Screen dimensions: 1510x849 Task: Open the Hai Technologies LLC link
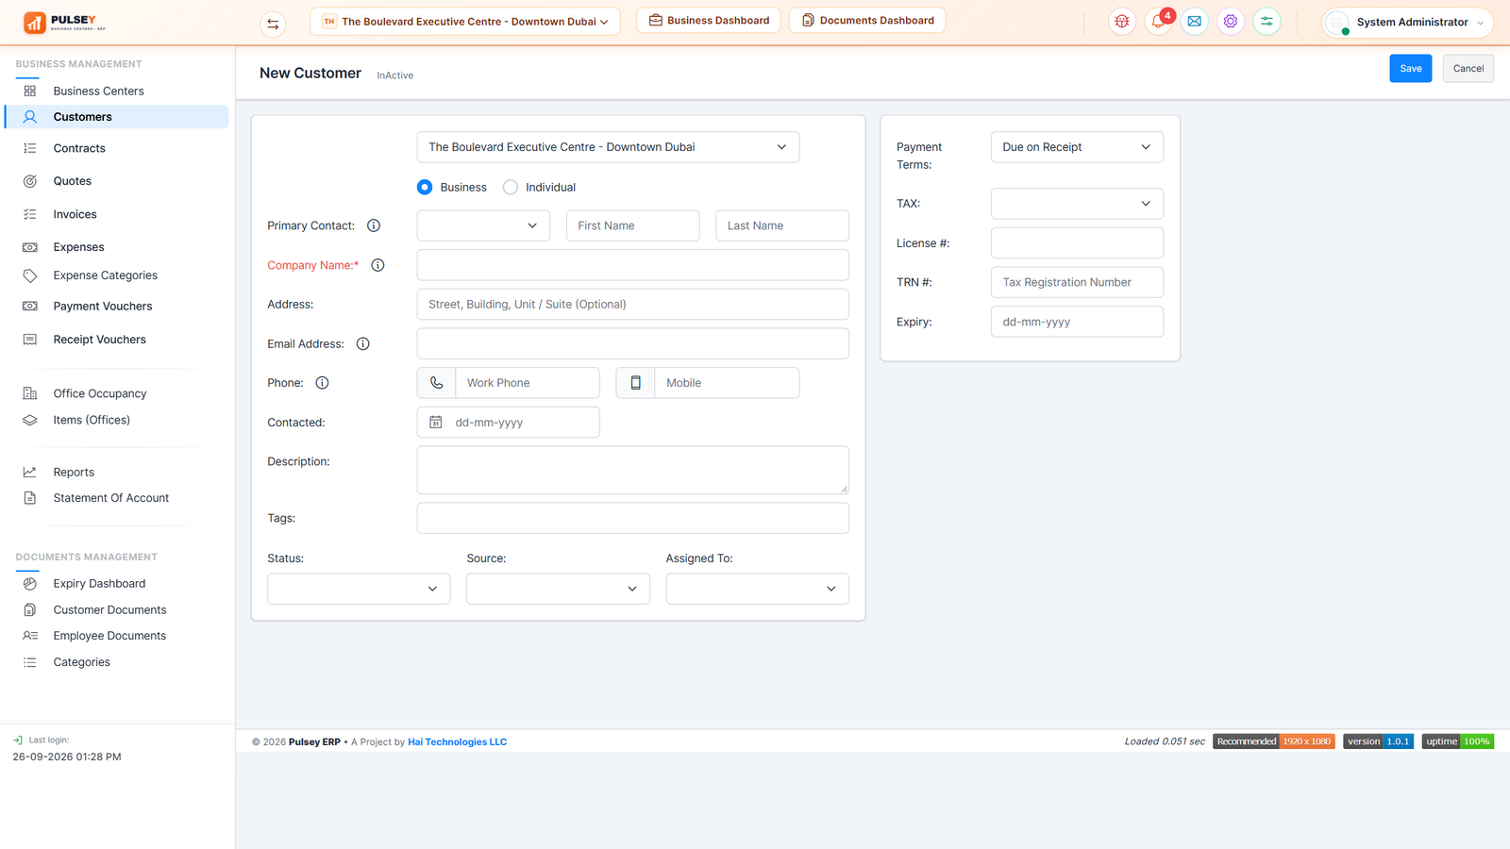[x=457, y=741]
